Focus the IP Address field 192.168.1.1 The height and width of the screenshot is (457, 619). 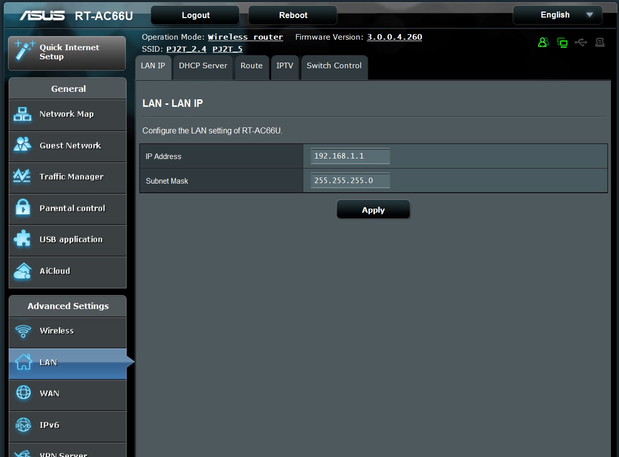point(350,156)
